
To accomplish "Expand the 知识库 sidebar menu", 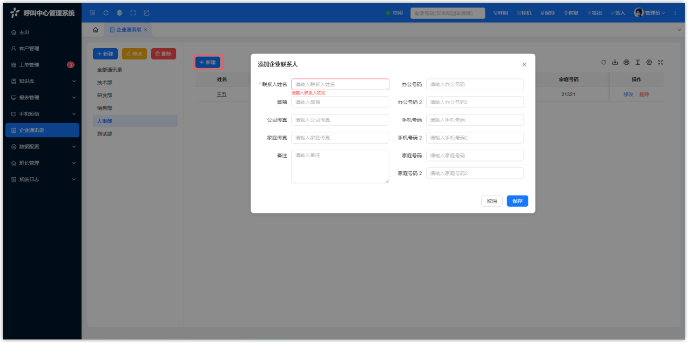I will coord(42,81).
